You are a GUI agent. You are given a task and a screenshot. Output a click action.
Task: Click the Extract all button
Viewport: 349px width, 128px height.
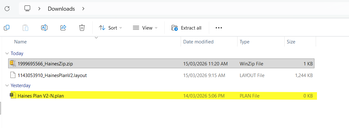(187, 28)
